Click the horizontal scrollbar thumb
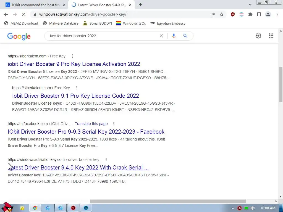Image resolution: width=283 pixels, height=212 pixels. [168, 201]
